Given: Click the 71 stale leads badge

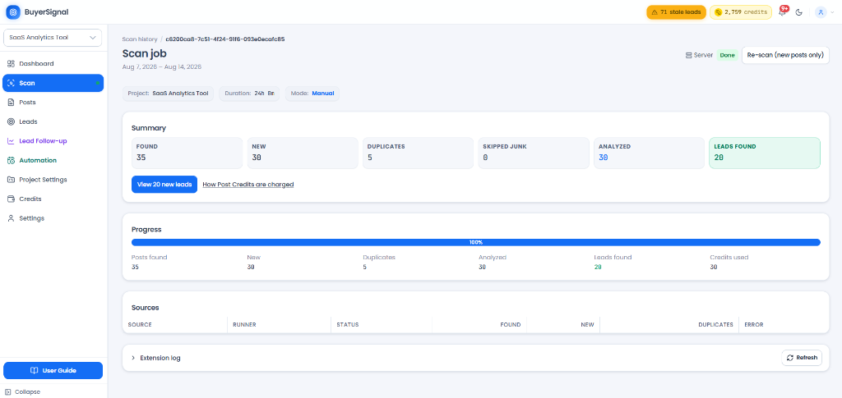Looking at the screenshot, I should (x=676, y=12).
